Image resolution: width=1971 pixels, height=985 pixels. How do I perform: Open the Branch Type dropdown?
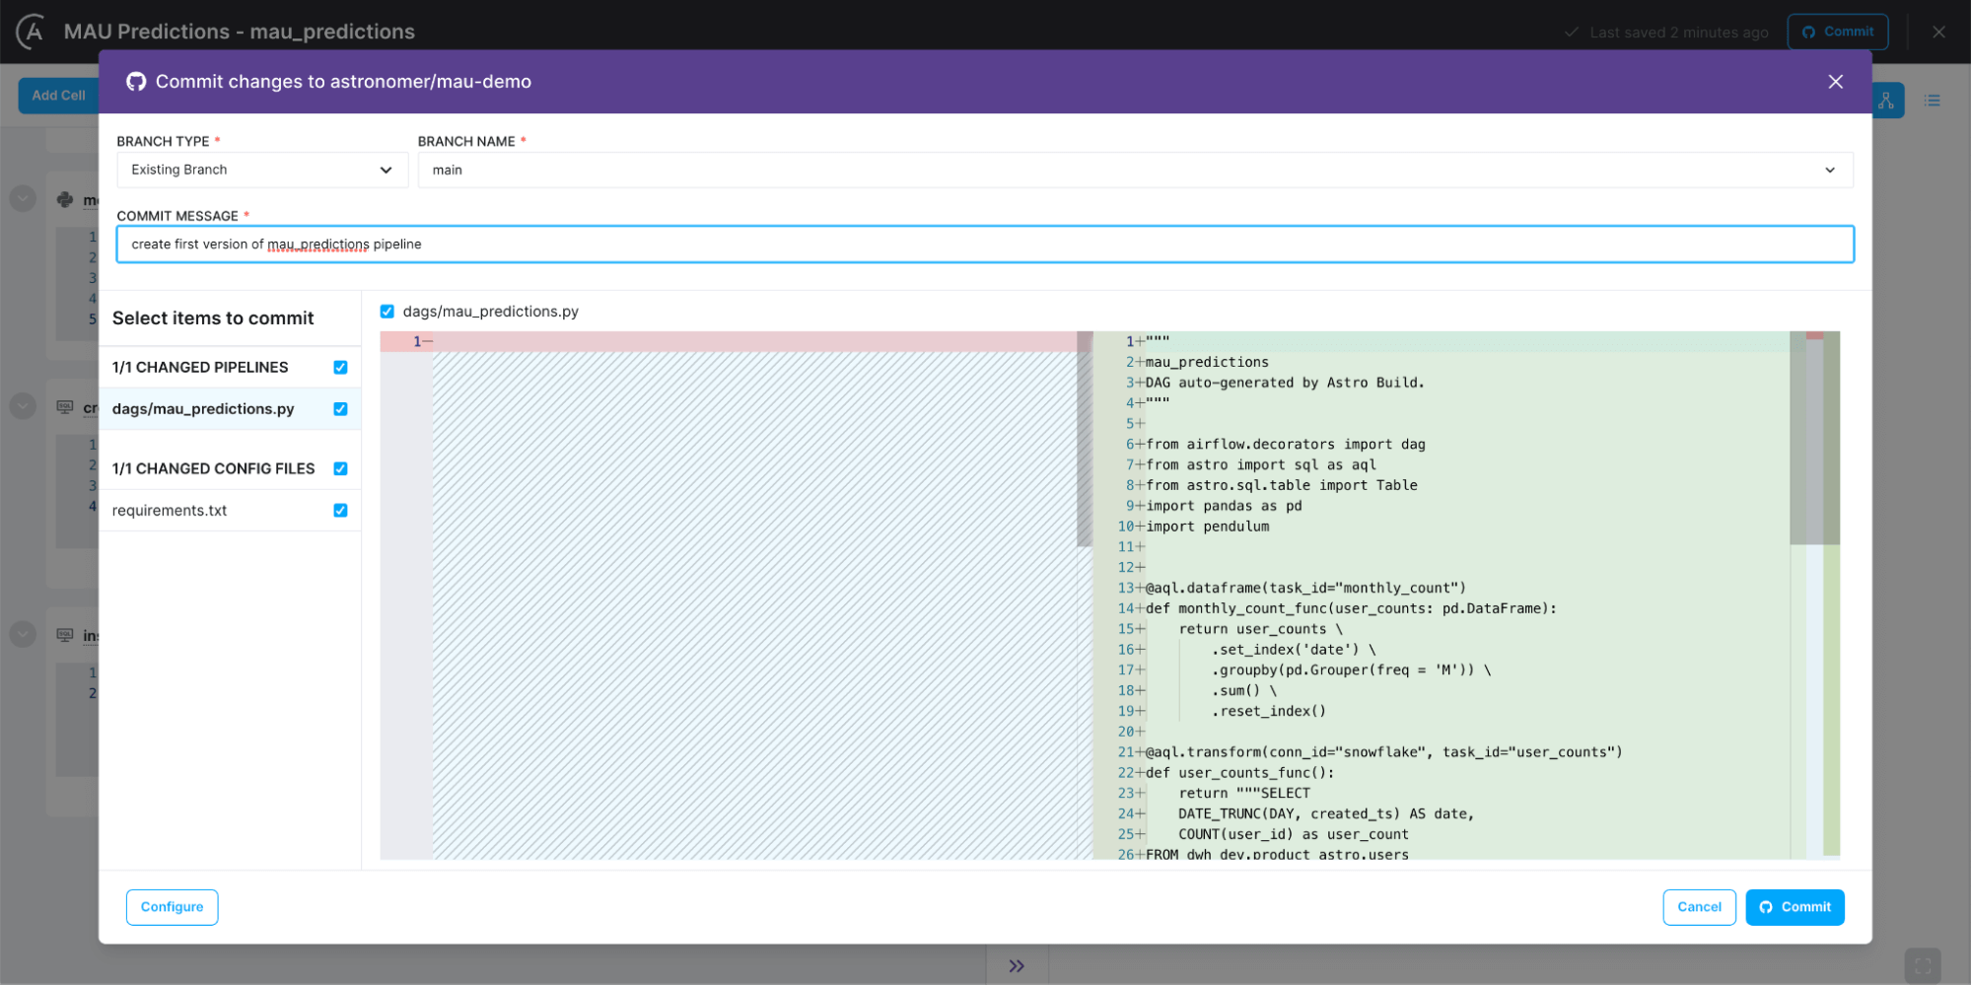(261, 170)
